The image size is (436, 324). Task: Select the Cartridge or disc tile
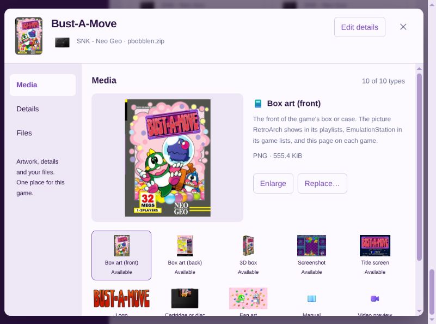(185, 301)
